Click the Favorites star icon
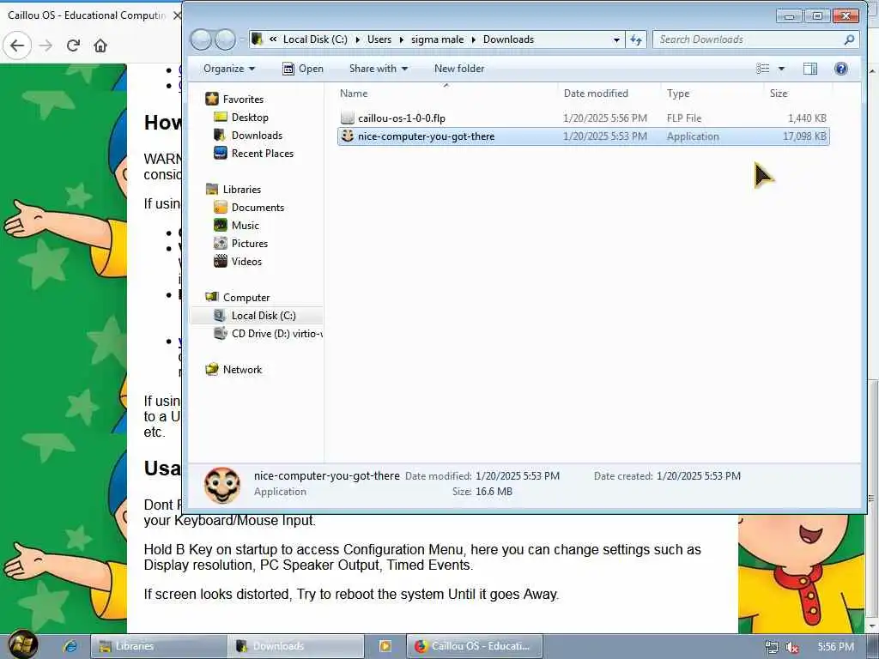Viewport: 879px width, 659px height. (212, 100)
